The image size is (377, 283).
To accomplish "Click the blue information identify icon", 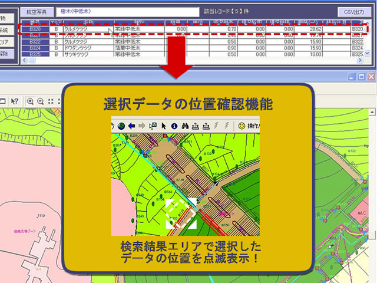I will (x=174, y=126).
